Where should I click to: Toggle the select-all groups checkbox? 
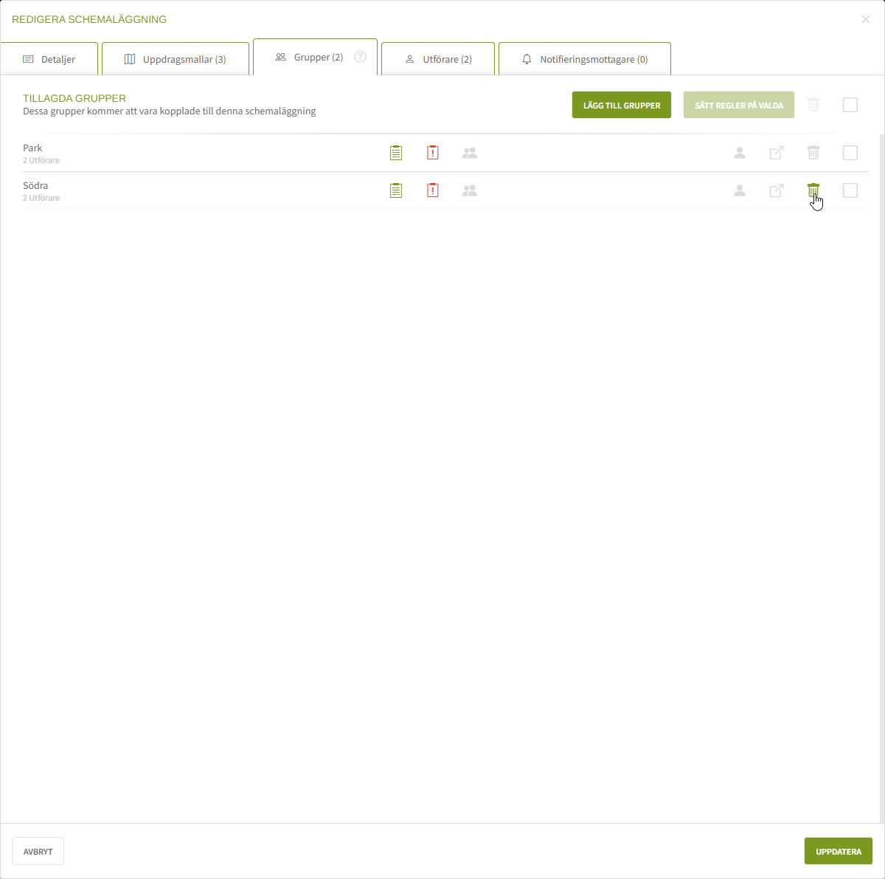pos(850,105)
